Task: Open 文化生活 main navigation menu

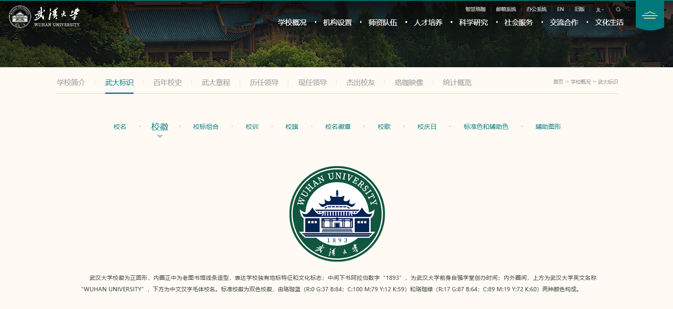Action: [609, 22]
